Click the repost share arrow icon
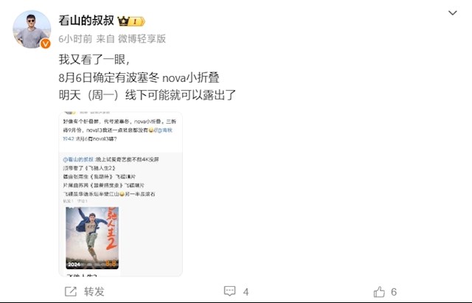The width and height of the screenshot is (472, 303). 71,291
